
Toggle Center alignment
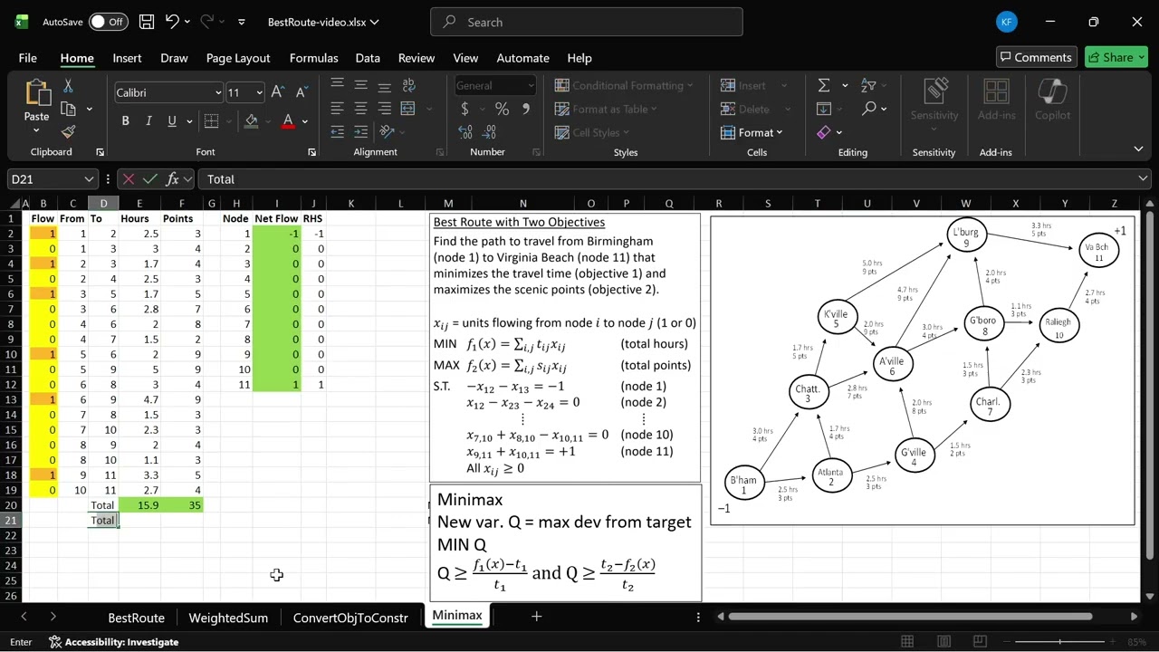coord(360,109)
